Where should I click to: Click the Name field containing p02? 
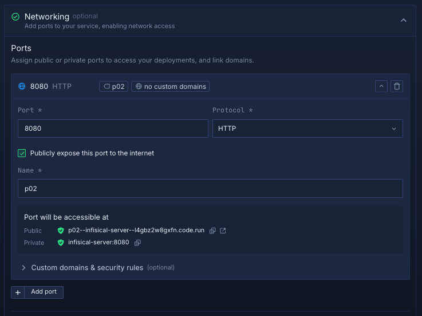(210, 188)
